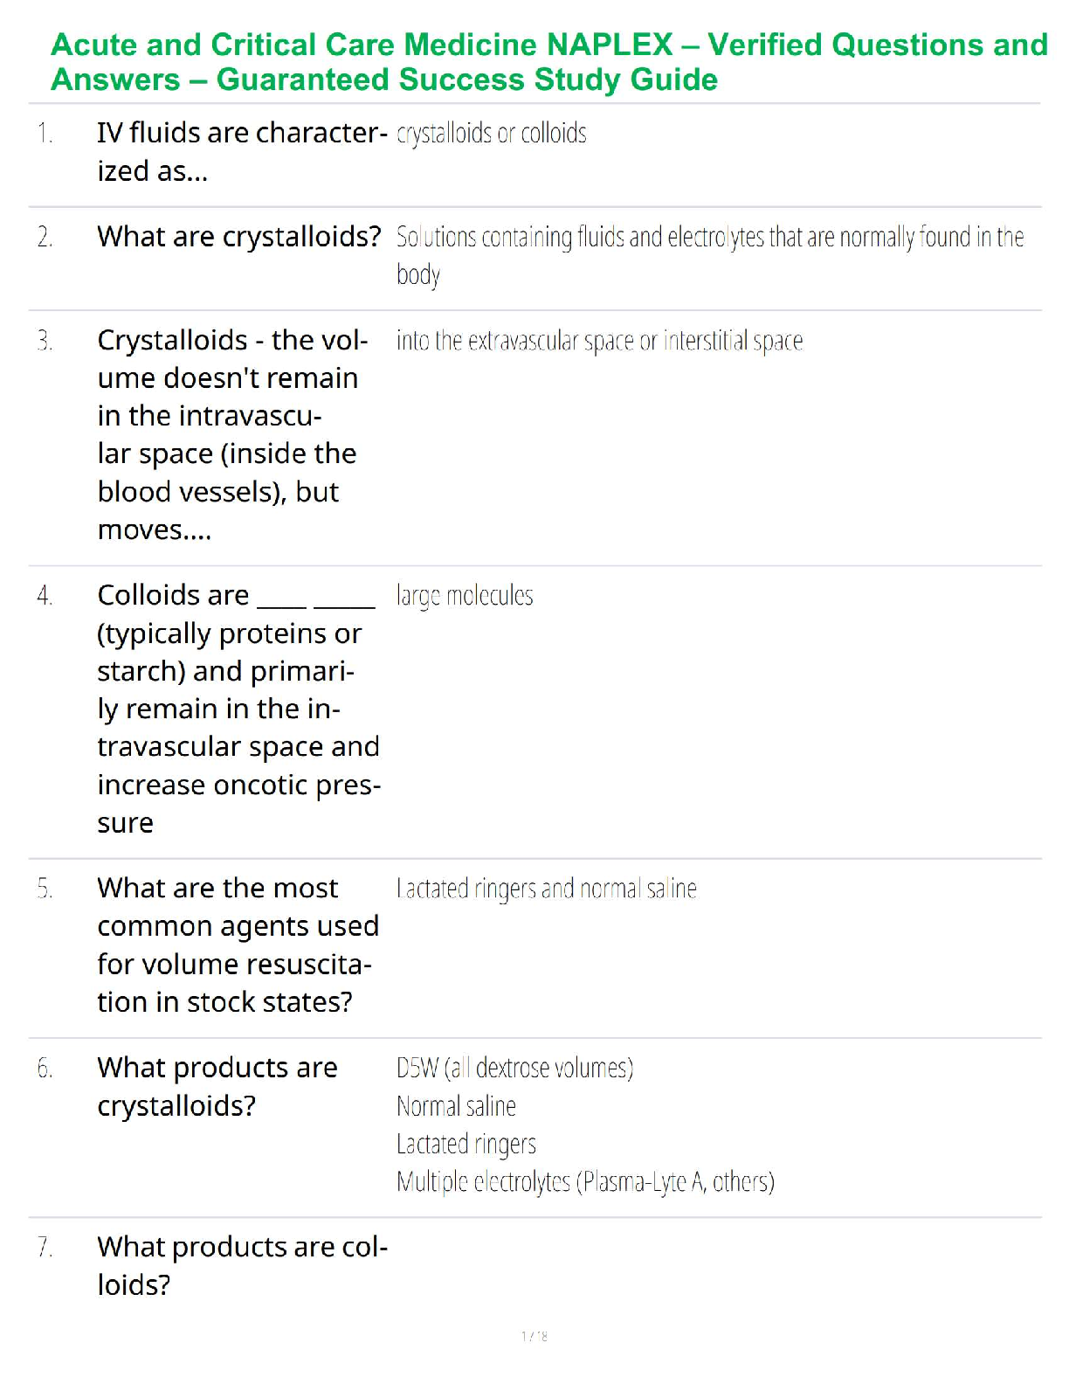Screen dimensions: 1069x1384
Task: Click the number 2 beside the crystalloids question
Action: tap(45, 237)
